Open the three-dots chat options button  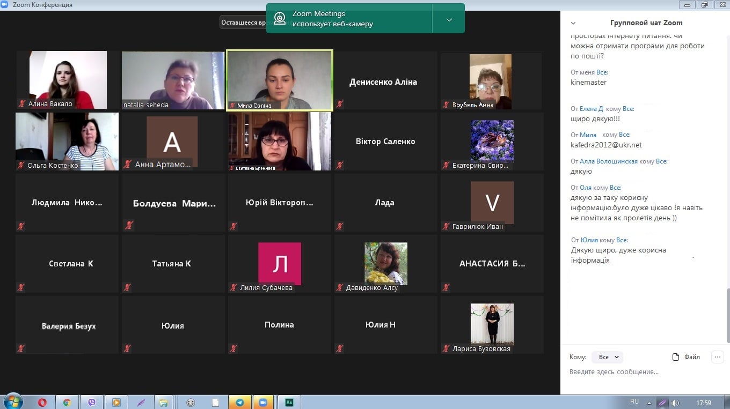(x=717, y=357)
